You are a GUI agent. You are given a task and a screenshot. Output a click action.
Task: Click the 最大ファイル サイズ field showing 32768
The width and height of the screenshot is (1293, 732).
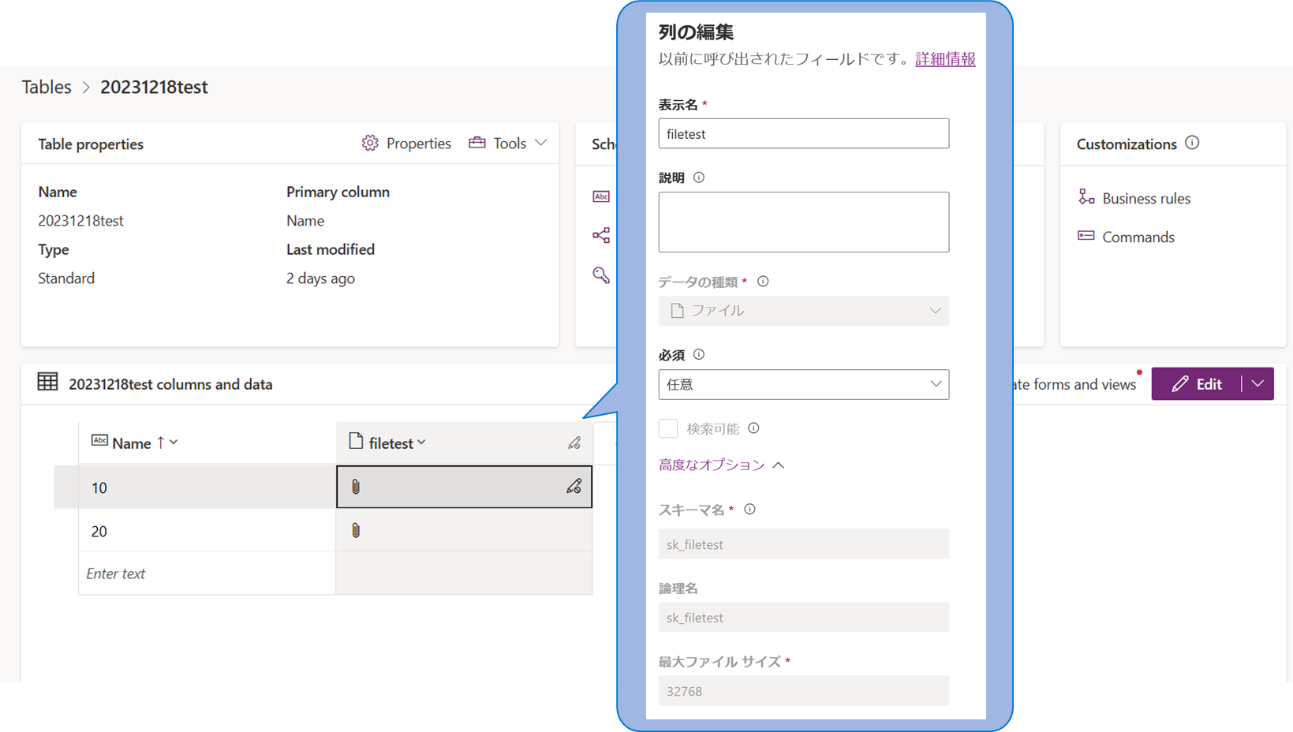[804, 691]
